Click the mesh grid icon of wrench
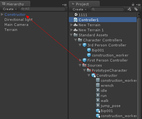 coord(98,85)
